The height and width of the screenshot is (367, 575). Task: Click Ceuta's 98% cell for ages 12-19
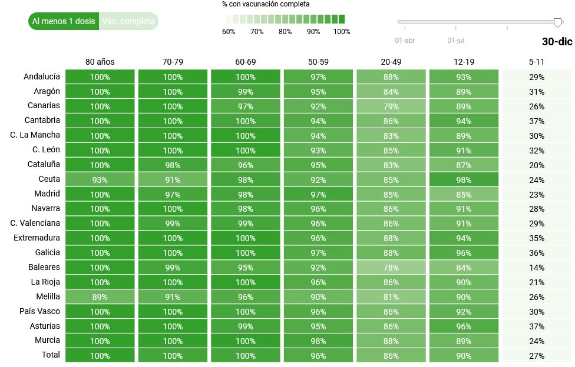(464, 180)
